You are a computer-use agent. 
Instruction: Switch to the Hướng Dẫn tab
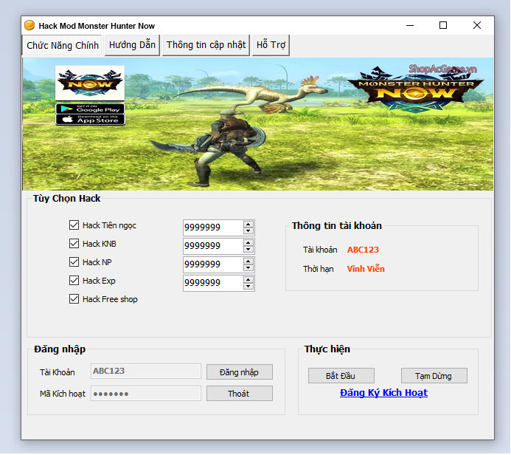click(132, 45)
